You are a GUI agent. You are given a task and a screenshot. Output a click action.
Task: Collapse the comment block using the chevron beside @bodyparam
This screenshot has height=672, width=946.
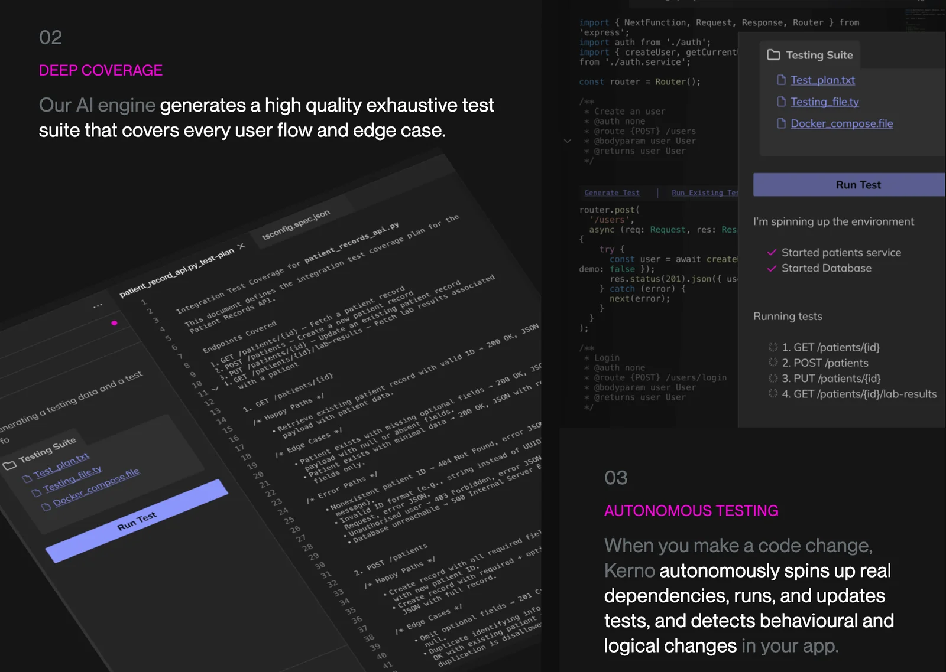[567, 141]
